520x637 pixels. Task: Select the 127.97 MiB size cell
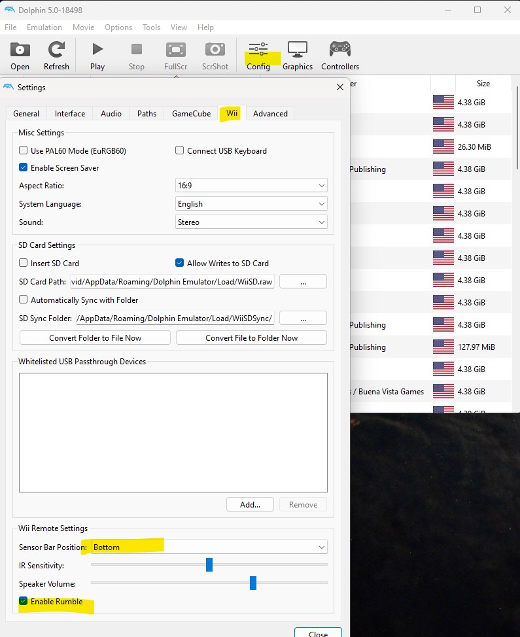[x=476, y=347]
